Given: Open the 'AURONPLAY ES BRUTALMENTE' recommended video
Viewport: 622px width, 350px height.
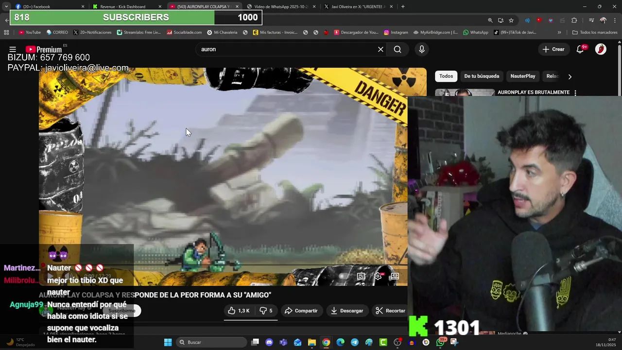Looking at the screenshot, I should 534,92.
